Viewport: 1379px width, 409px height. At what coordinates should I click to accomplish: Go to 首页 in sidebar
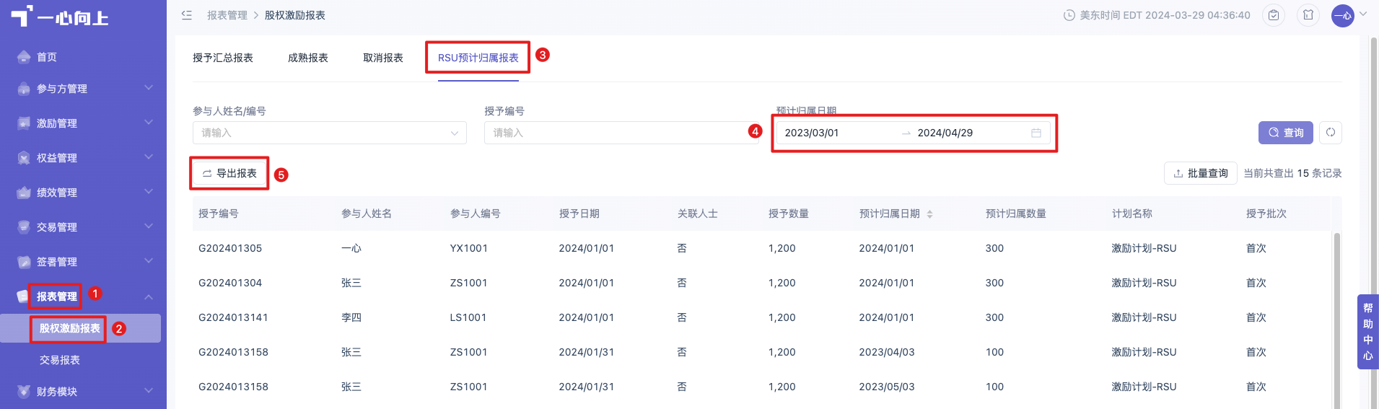click(x=47, y=57)
